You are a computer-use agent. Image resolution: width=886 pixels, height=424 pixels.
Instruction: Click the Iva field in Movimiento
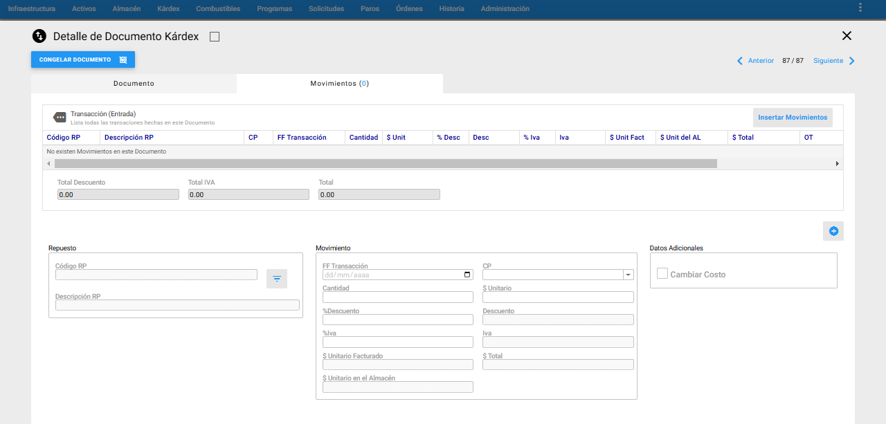click(558, 342)
